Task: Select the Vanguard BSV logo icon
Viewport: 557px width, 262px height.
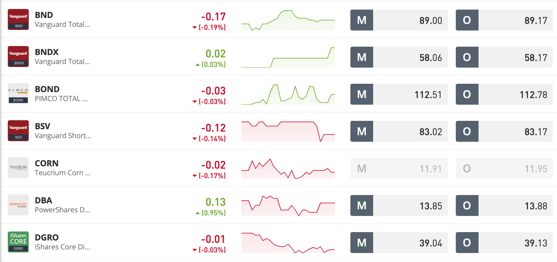Action: point(18,131)
